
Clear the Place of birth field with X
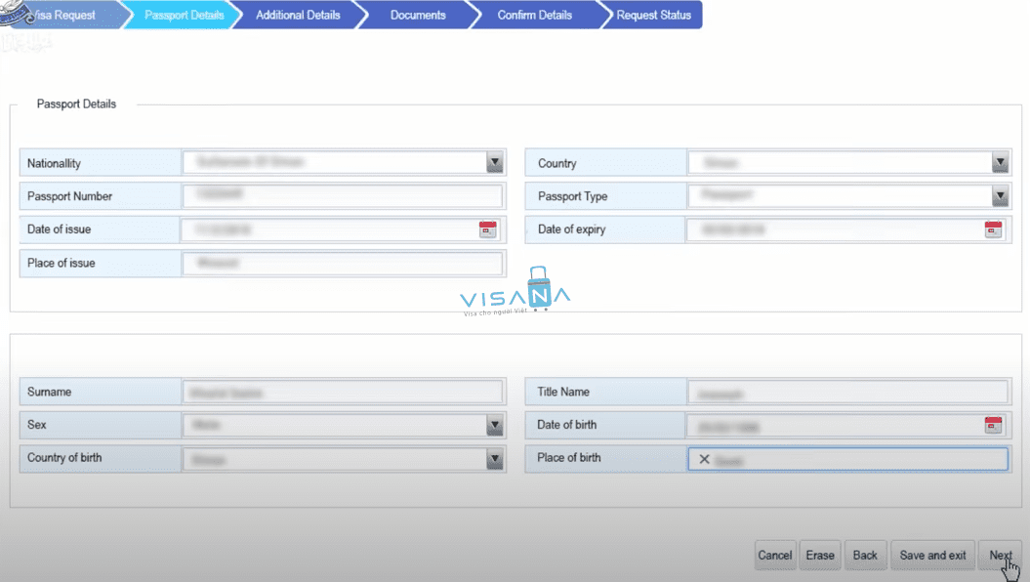coord(704,459)
